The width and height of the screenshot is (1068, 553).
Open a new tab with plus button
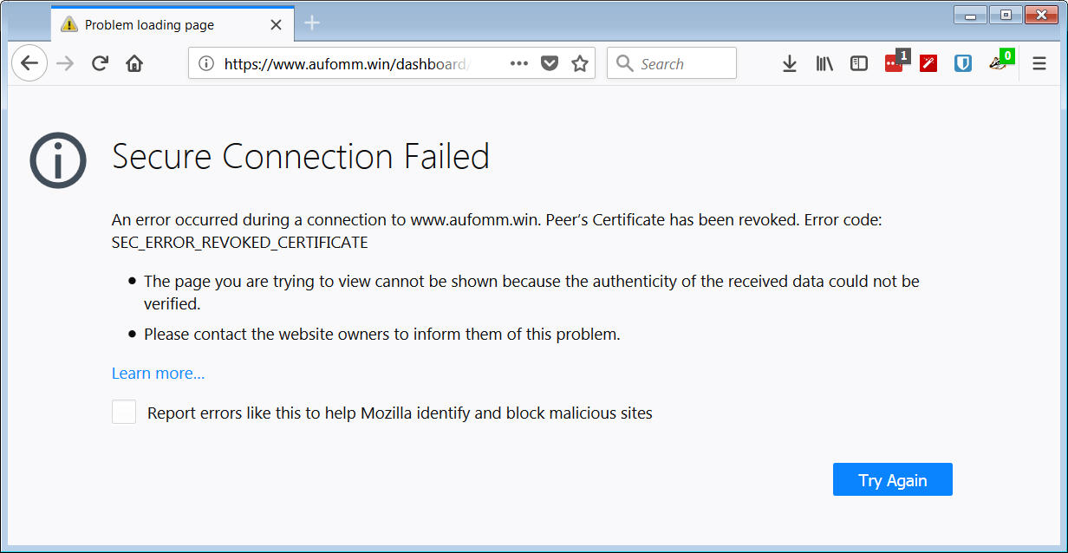(312, 23)
